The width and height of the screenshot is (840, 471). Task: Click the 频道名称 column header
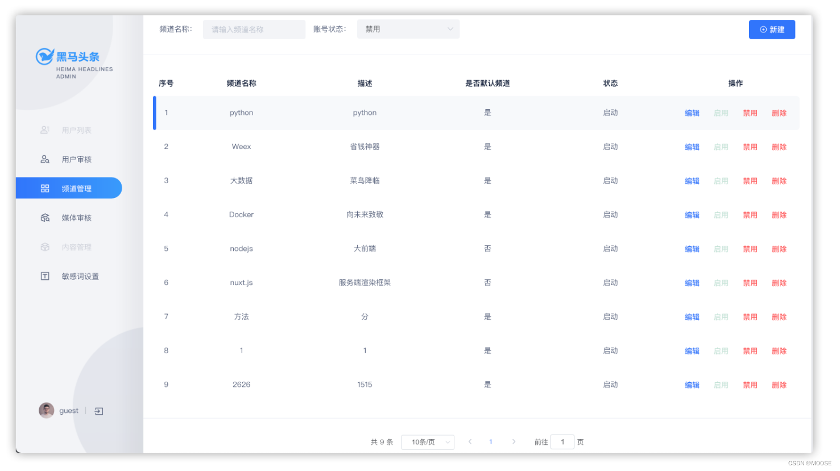[x=241, y=84]
